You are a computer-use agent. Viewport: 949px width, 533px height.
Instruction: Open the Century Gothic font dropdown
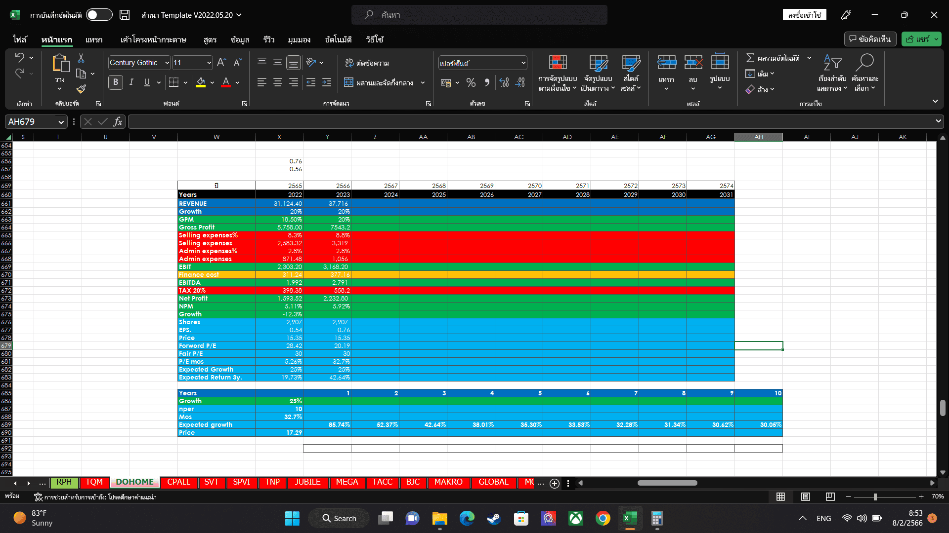tap(167, 63)
